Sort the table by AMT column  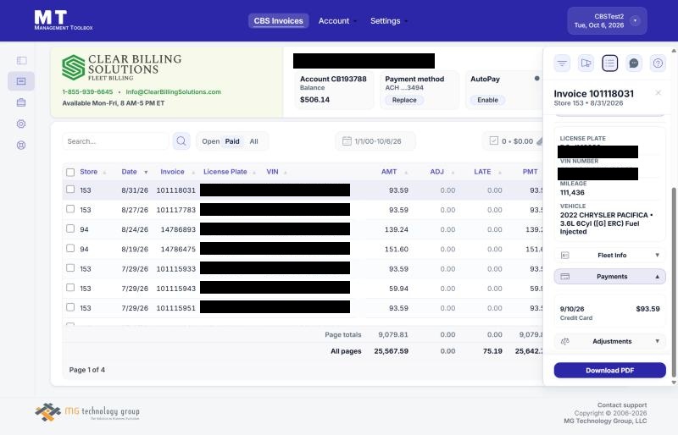(x=394, y=172)
